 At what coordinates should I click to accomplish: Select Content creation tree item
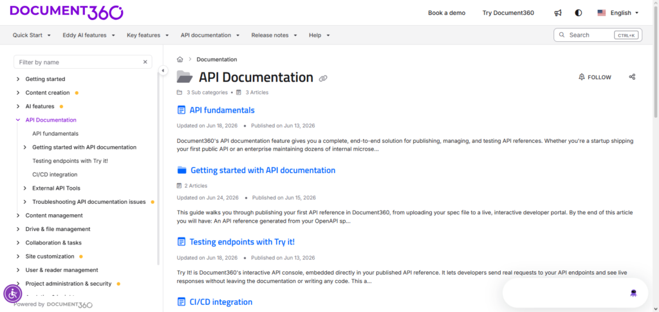click(x=48, y=93)
